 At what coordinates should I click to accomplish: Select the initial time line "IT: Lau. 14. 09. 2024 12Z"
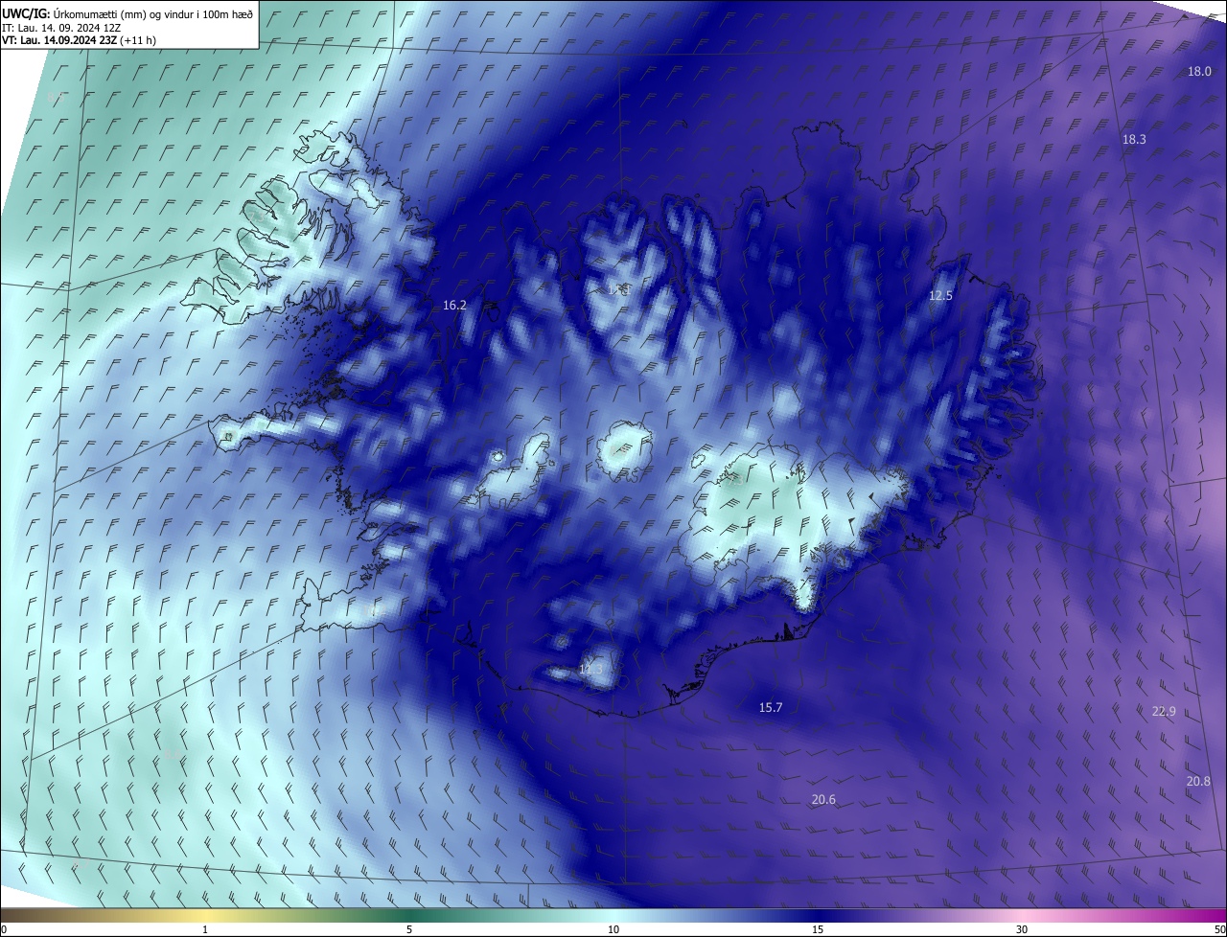click(61, 27)
